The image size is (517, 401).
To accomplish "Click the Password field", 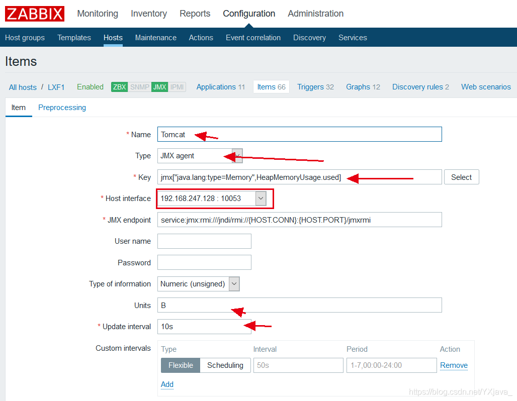I will coord(204,263).
